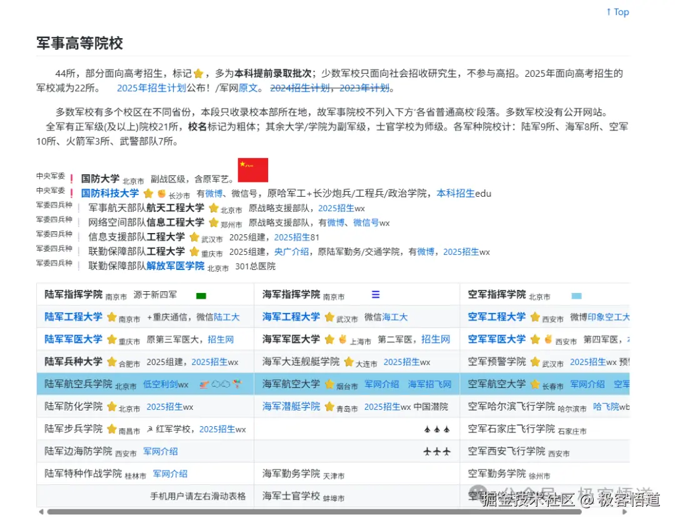Open 军网介绍 link in 空军航空大学 row
Viewport: 675px width, 523px height.
point(587,384)
